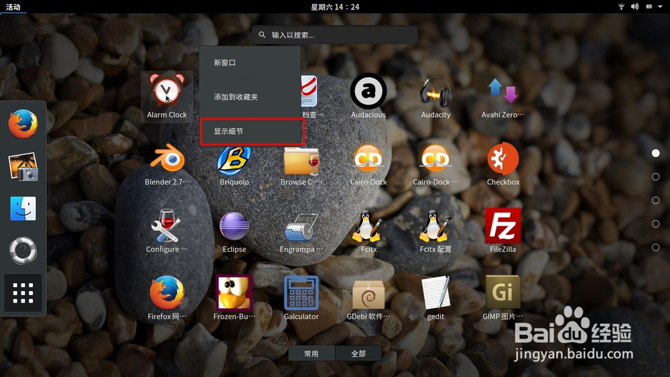Open Browse C: drive wine icon
This screenshot has height=377, width=670.
[301, 161]
